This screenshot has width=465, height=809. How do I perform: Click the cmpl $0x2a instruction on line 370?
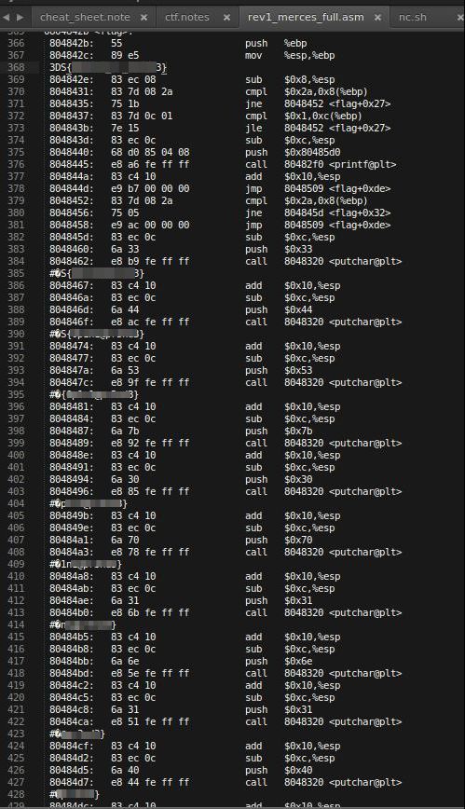(209, 92)
